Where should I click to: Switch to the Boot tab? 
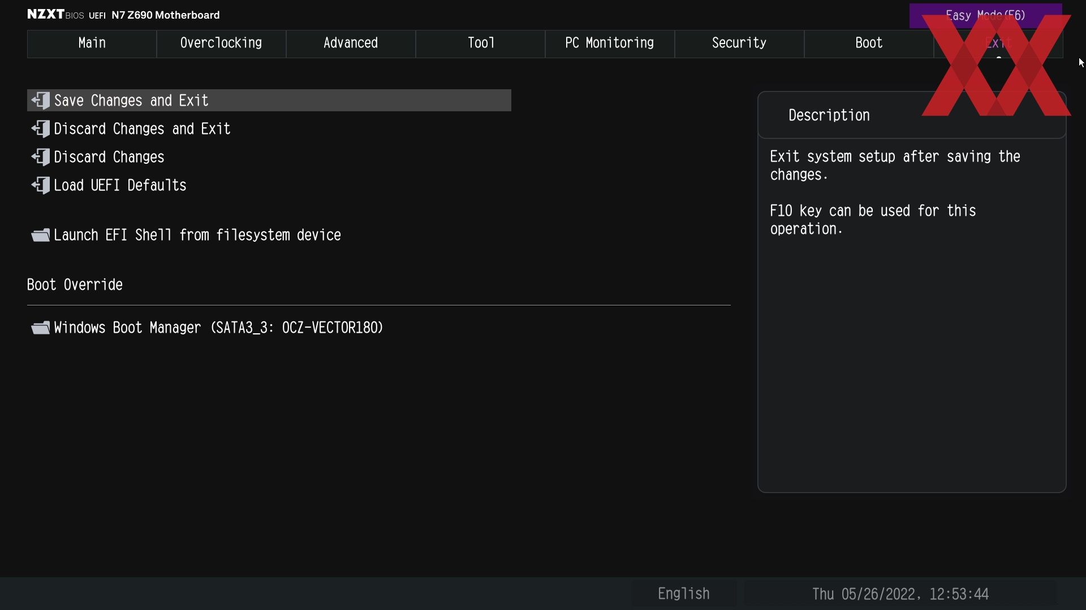coord(869,43)
